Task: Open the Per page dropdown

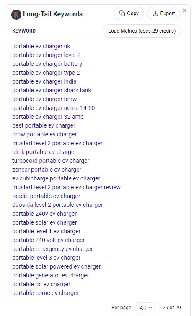Action: [145, 308]
